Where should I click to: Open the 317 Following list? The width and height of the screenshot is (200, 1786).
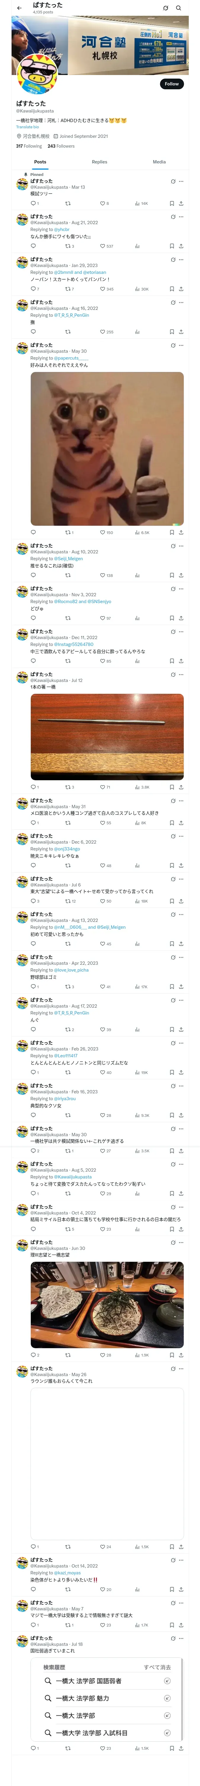click(x=29, y=146)
